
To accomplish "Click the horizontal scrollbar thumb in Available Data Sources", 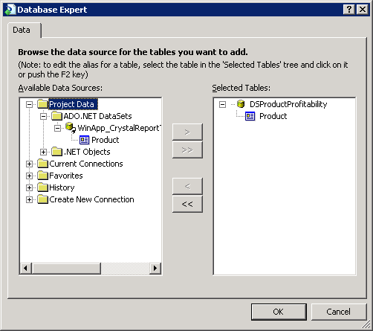I will (x=66, y=269).
